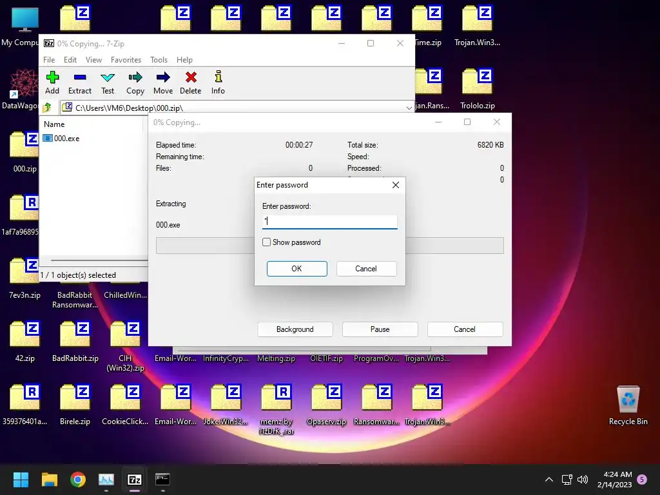Click the Add toolbar icon in 7-Zip

(52, 82)
